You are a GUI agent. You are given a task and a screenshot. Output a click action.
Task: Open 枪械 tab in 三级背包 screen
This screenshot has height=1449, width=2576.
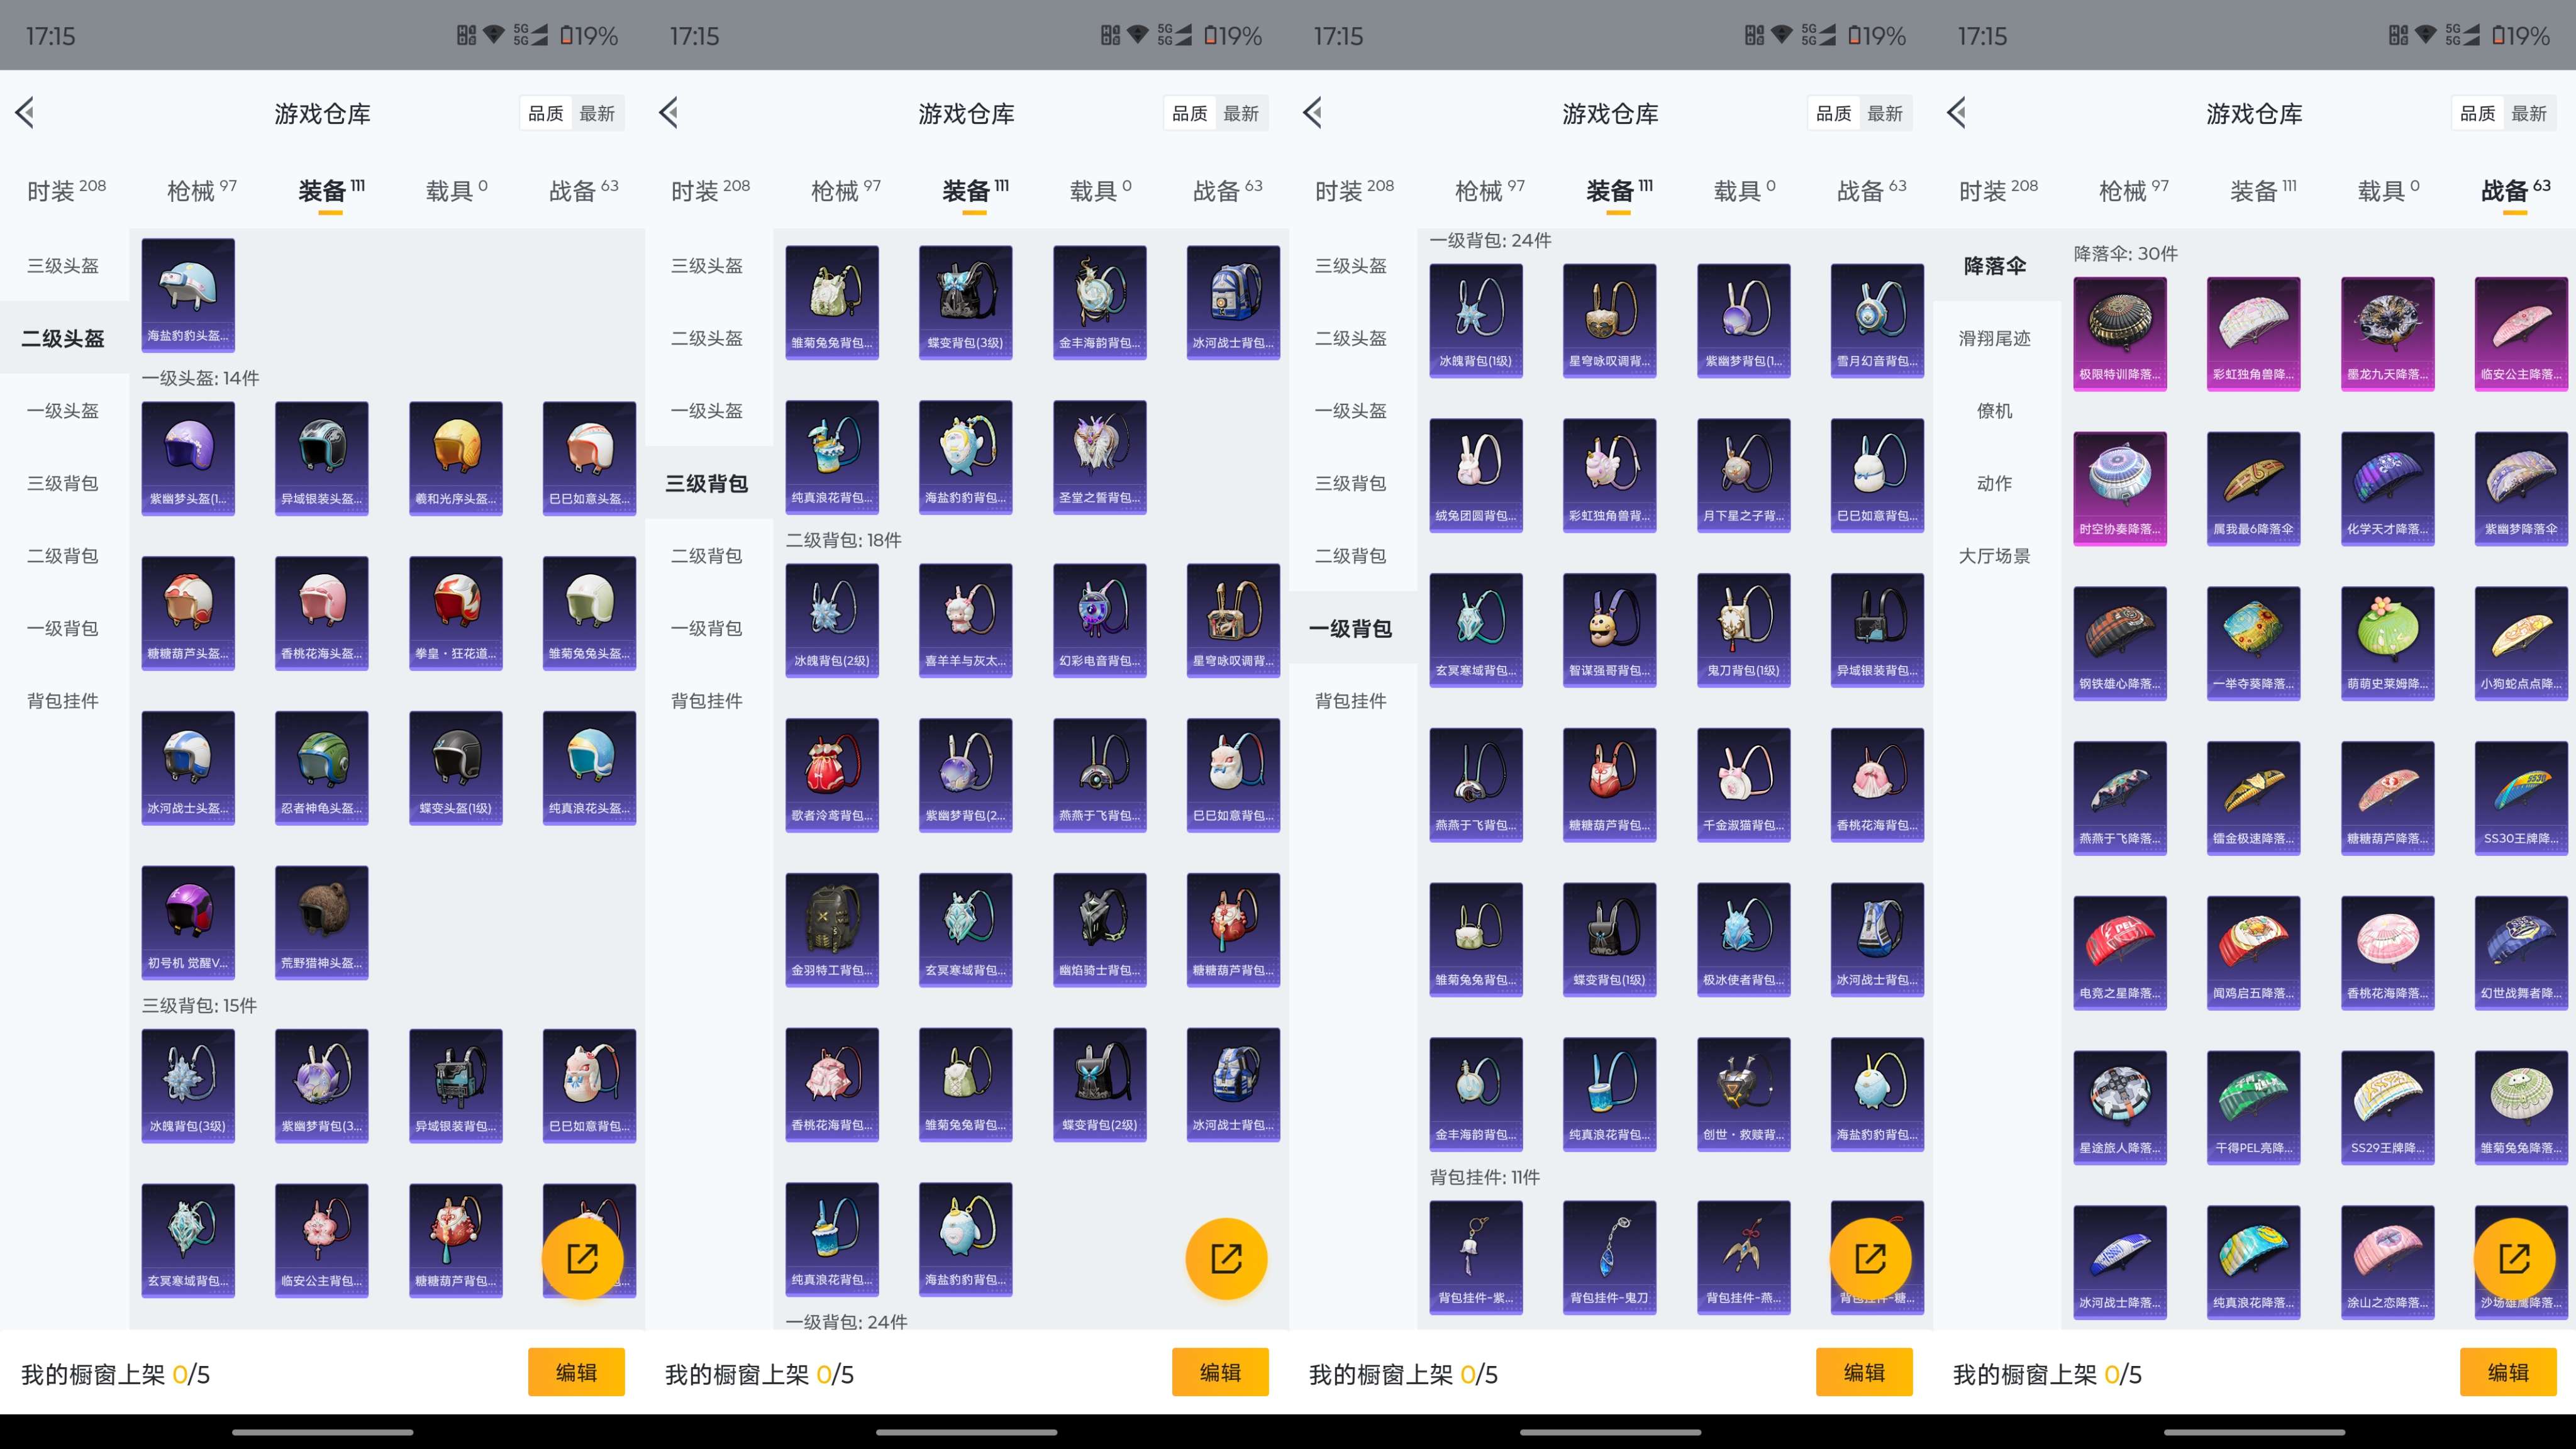[x=846, y=190]
